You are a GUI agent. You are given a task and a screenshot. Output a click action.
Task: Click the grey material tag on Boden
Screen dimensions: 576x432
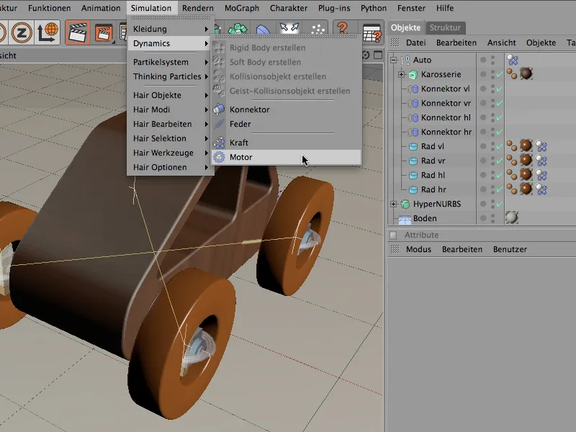coord(512,218)
